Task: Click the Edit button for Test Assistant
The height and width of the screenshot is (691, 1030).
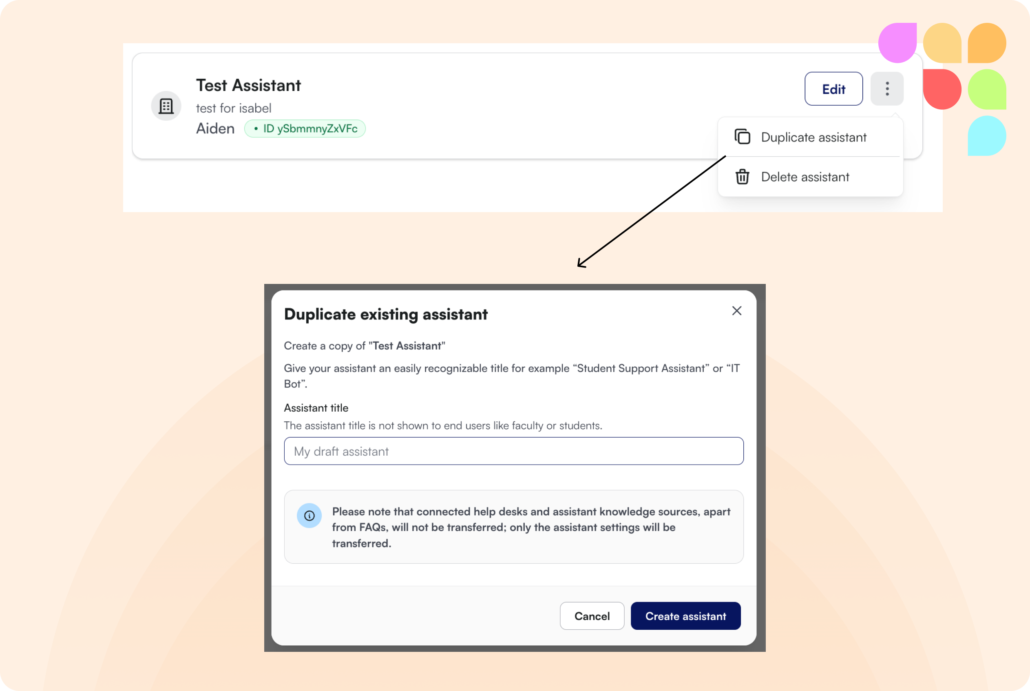Action: (x=833, y=89)
